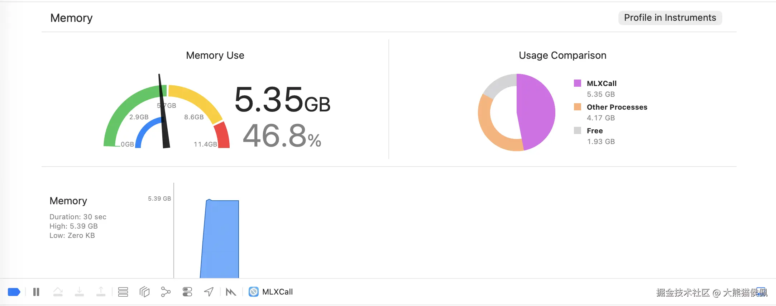Toggle the blue pane button at bottom-right
The width and height of the screenshot is (776, 306).
[761, 292]
